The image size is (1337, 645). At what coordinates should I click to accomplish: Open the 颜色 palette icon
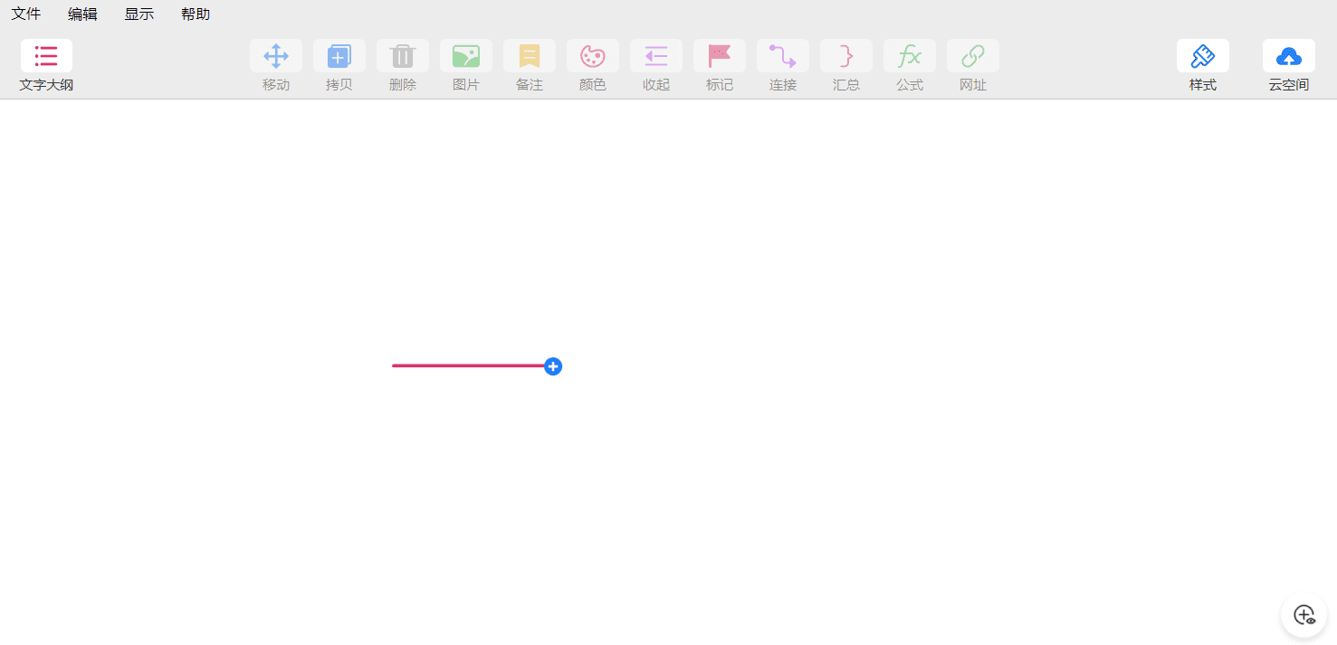(x=593, y=56)
